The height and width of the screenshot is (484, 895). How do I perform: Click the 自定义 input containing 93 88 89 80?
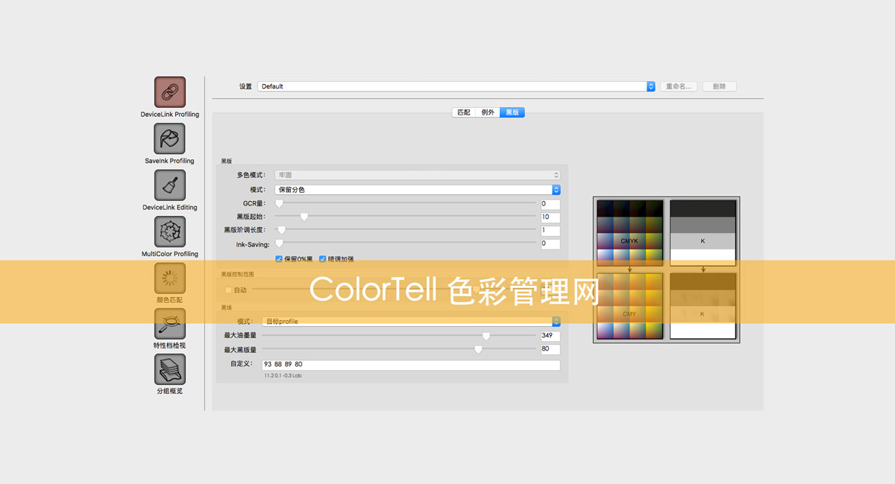click(x=409, y=363)
